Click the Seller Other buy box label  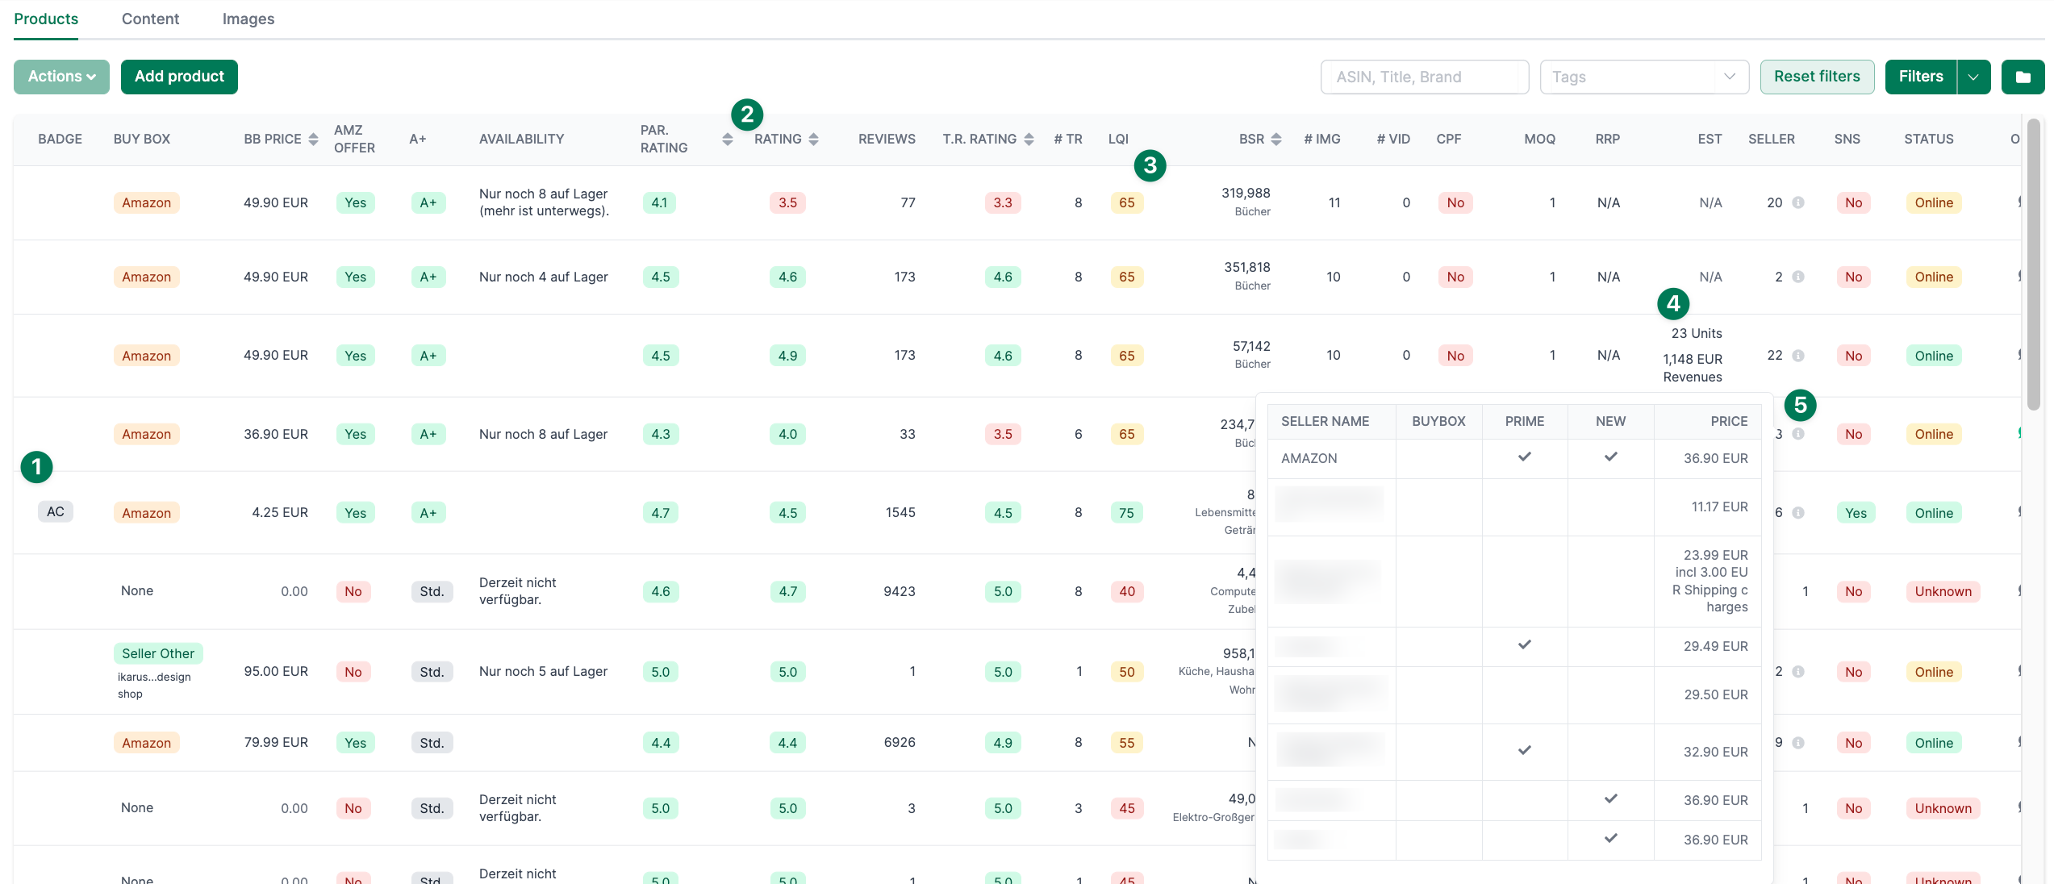click(x=158, y=653)
